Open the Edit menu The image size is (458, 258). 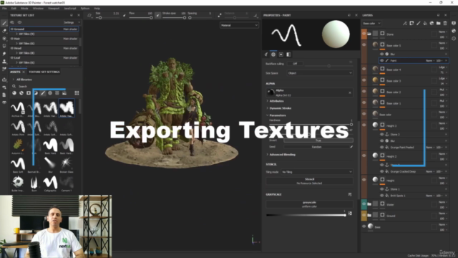click(x=14, y=9)
